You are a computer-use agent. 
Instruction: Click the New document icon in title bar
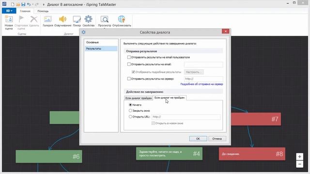coord(13,4)
